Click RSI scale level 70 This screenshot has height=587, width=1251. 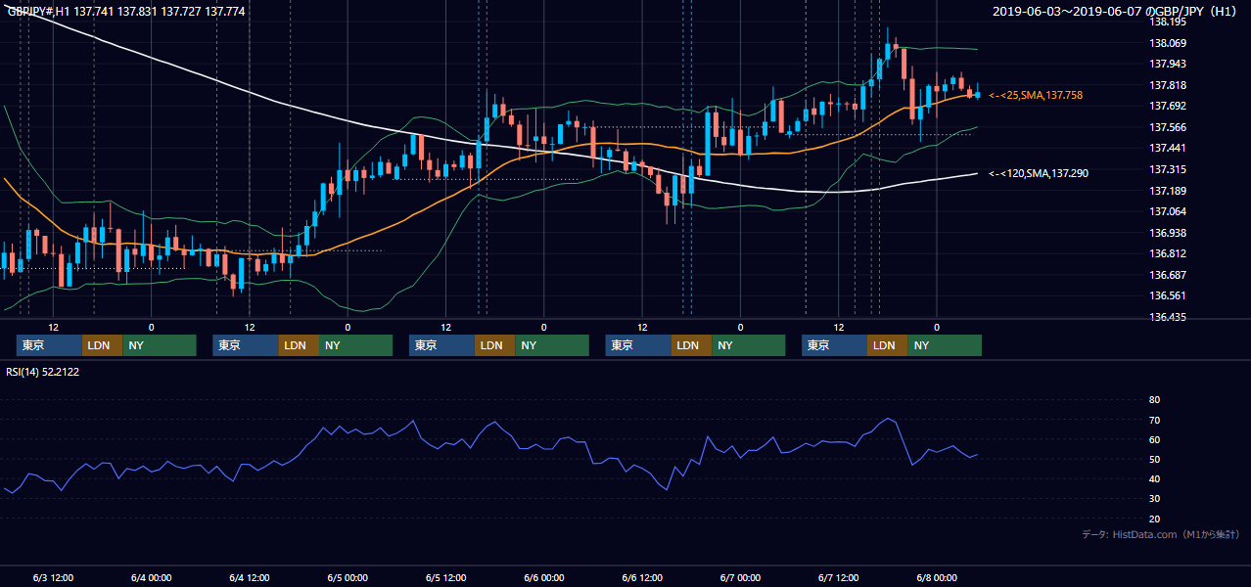pyautogui.click(x=1154, y=420)
